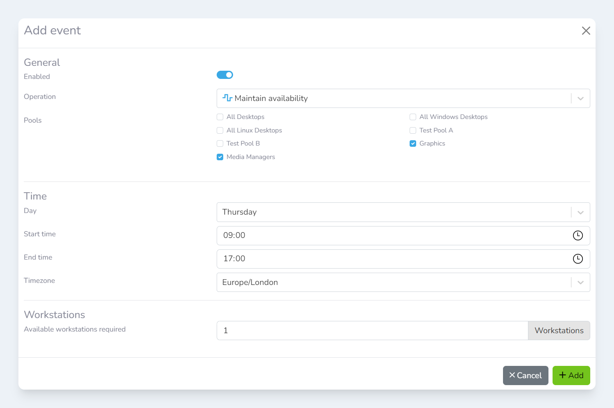Uncheck the Media Managers checkbox

point(220,157)
